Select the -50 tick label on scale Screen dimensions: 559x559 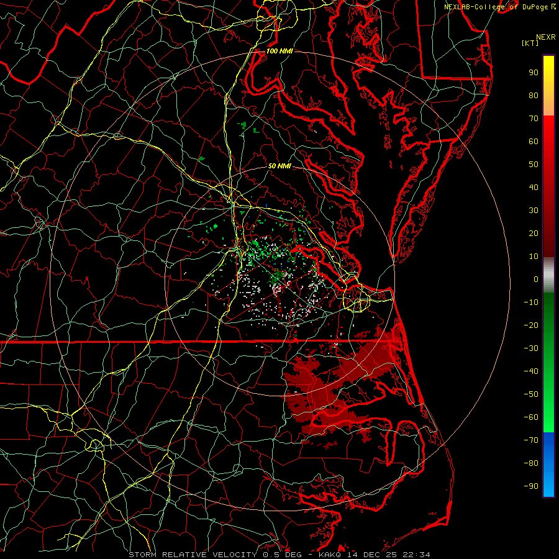click(531, 394)
